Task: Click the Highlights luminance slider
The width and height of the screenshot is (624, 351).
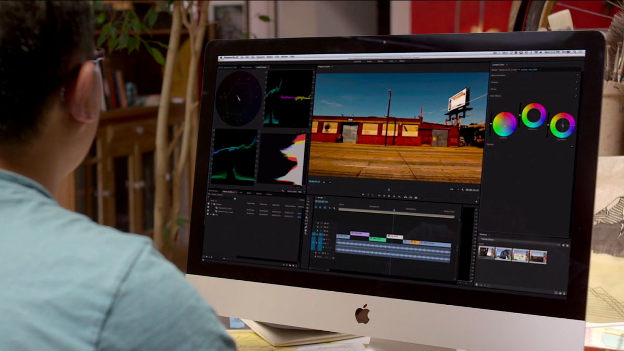Action: tap(548, 125)
